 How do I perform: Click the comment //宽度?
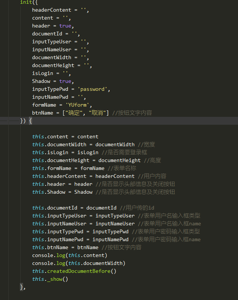point(146,144)
